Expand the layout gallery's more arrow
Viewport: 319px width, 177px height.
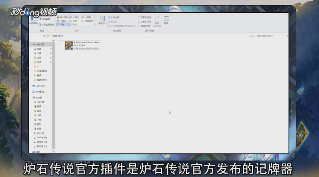coord(95,24)
